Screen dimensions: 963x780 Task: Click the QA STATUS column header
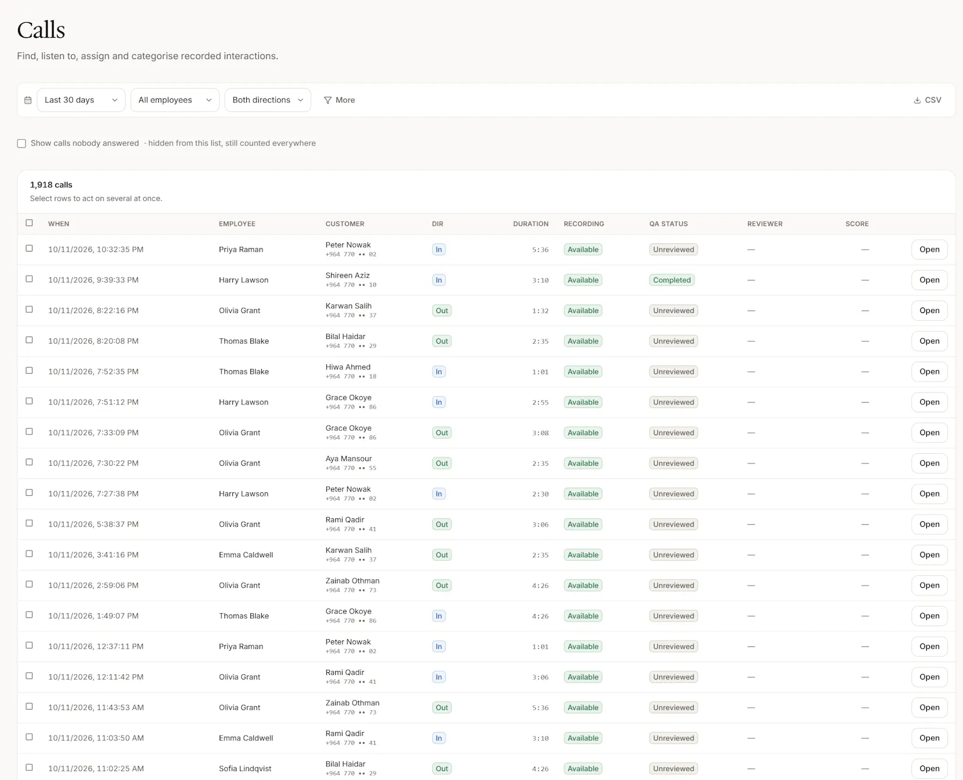click(x=669, y=224)
